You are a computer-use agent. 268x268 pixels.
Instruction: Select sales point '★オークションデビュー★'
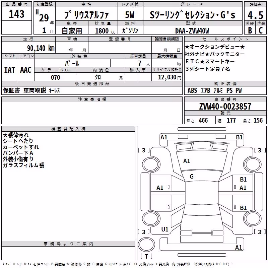click(x=215, y=47)
